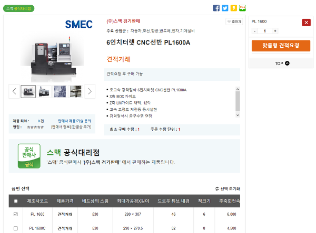
Task: Show previous product thumbnails with left arrow
Action: point(14,91)
